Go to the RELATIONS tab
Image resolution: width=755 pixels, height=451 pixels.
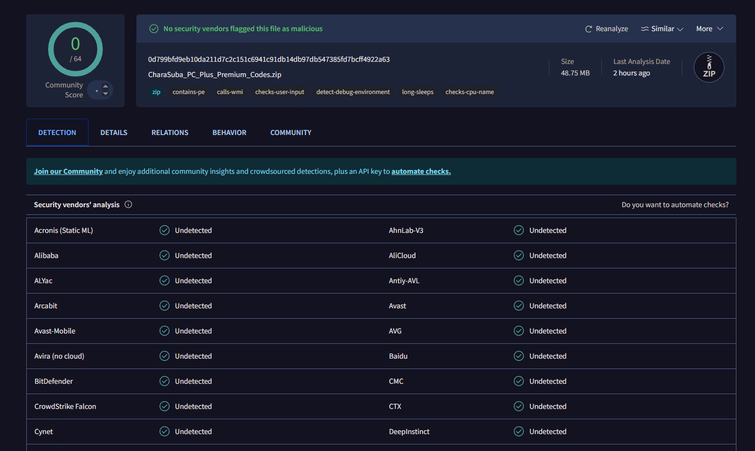pyautogui.click(x=170, y=132)
